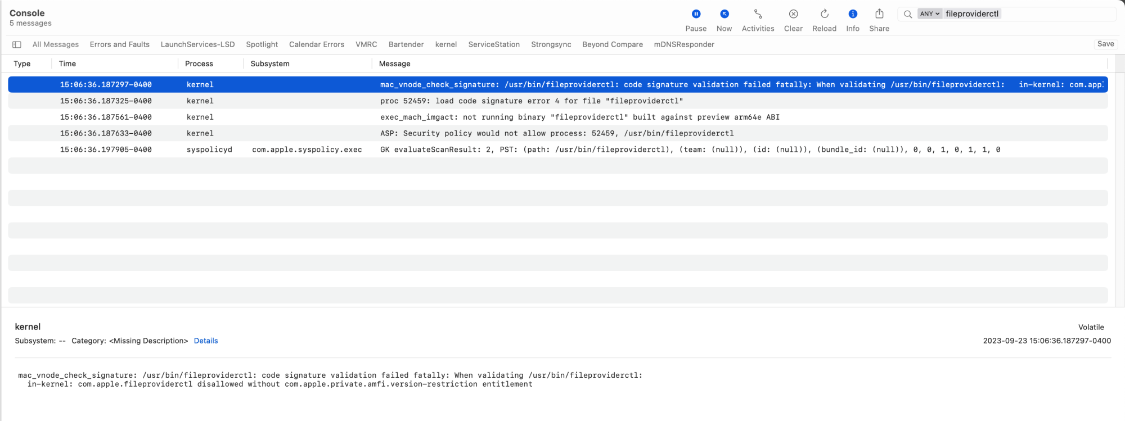Apply the mDNSResponder saved search
The height and width of the screenshot is (421, 1125).
pyautogui.click(x=684, y=44)
